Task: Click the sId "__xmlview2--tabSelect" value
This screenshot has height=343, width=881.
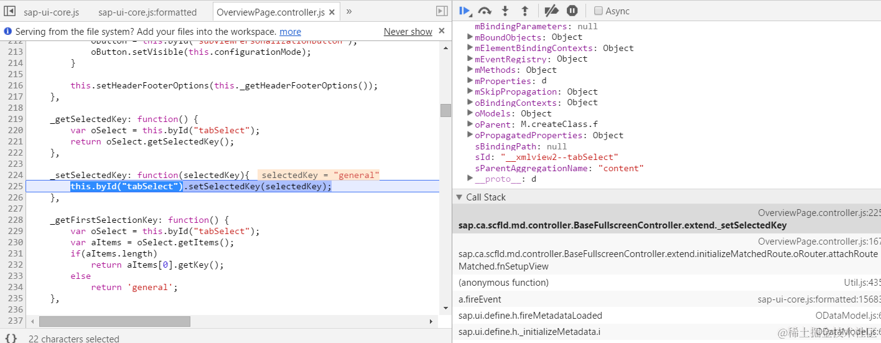Action: click(559, 157)
